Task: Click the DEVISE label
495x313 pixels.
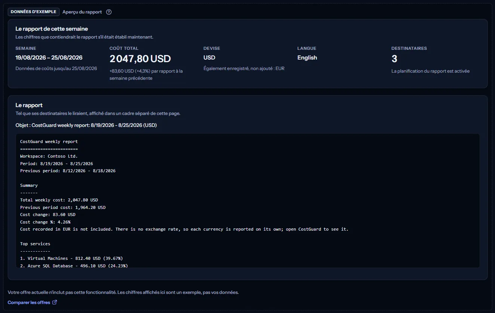Action: click(x=212, y=48)
